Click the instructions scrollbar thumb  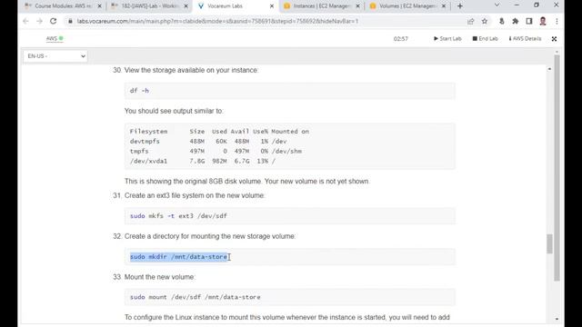(x=549, y=244)
